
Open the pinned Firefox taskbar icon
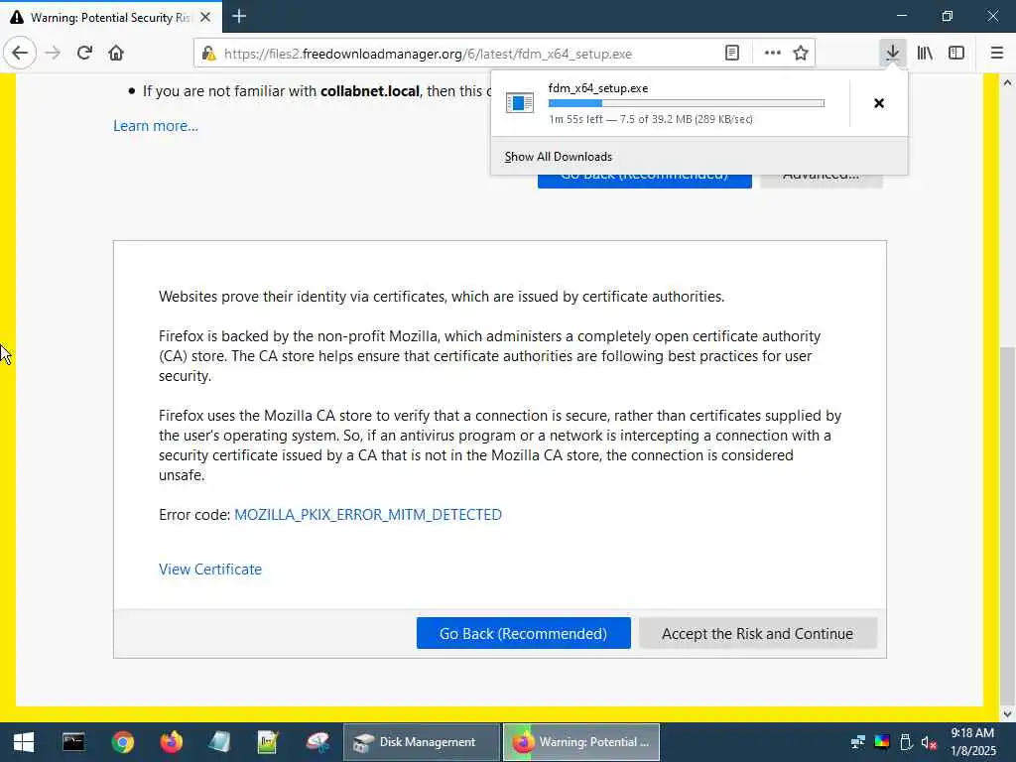(x=171, y=742)
